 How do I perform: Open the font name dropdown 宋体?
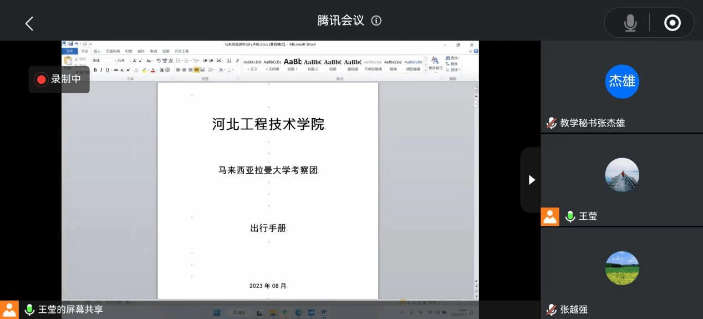(104, 60)
